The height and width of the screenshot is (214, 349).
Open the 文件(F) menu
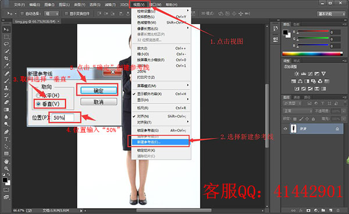click(19, 5)
